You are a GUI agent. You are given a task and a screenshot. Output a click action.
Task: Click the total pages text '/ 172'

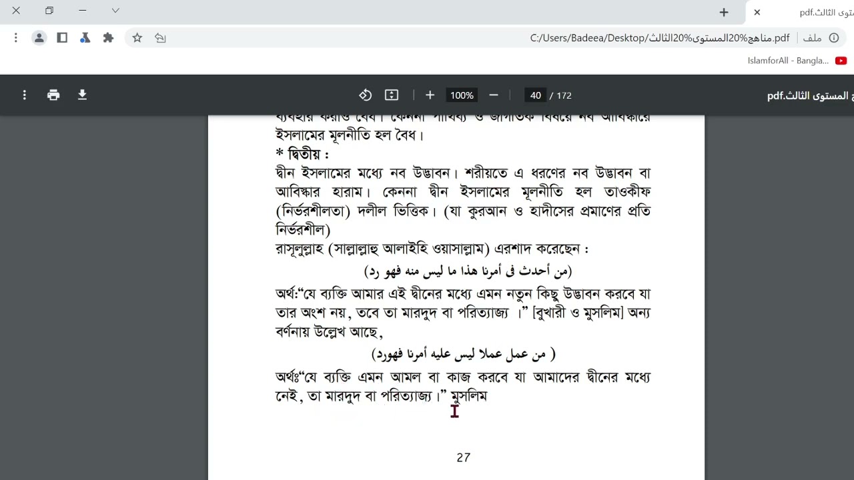coord(561,95)
